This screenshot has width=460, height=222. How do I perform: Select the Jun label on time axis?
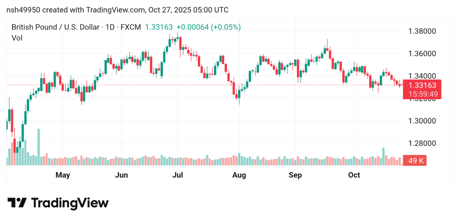point(121,175)
